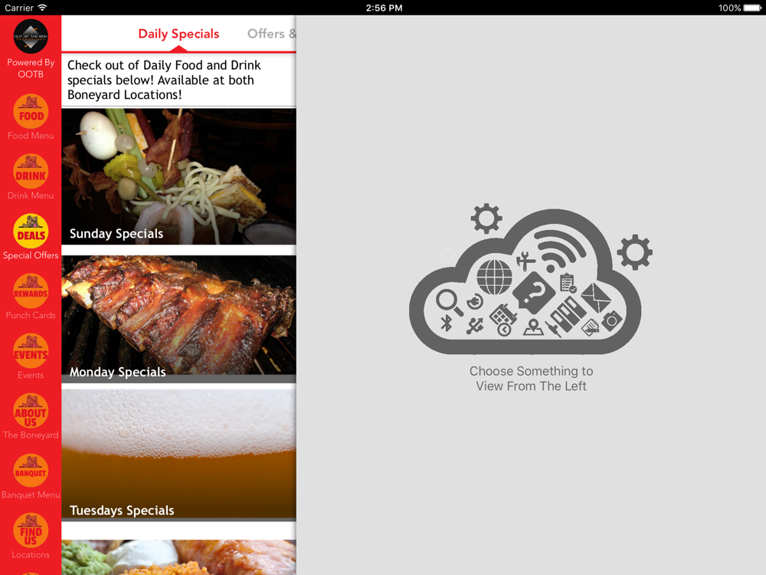Tap the Daily Food and Drink description text
Image resolution: width=766 pixels, height=575 pixels.
(x=164, y=80)
